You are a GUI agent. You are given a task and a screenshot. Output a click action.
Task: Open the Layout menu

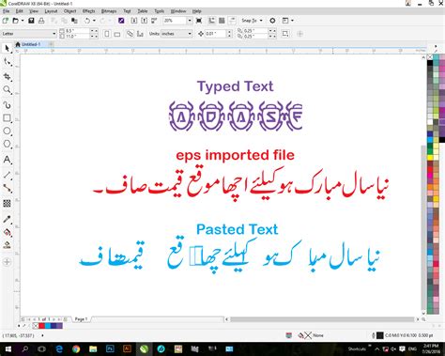pos(51,11)
